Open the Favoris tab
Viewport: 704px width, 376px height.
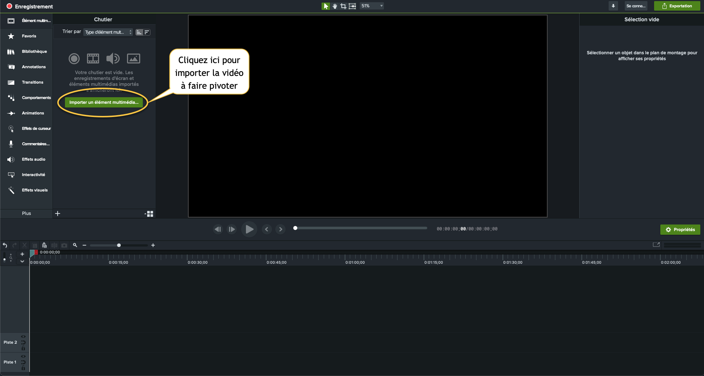pyautogui.click(x=26, y=36)
